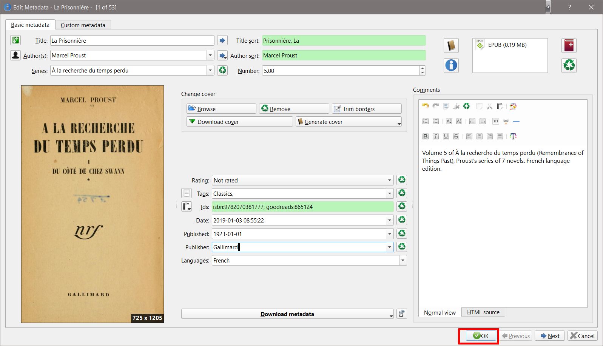The image size is (603, 346).
Task: Open the tag editor icon beside Tags
Action: coord(187,193)
